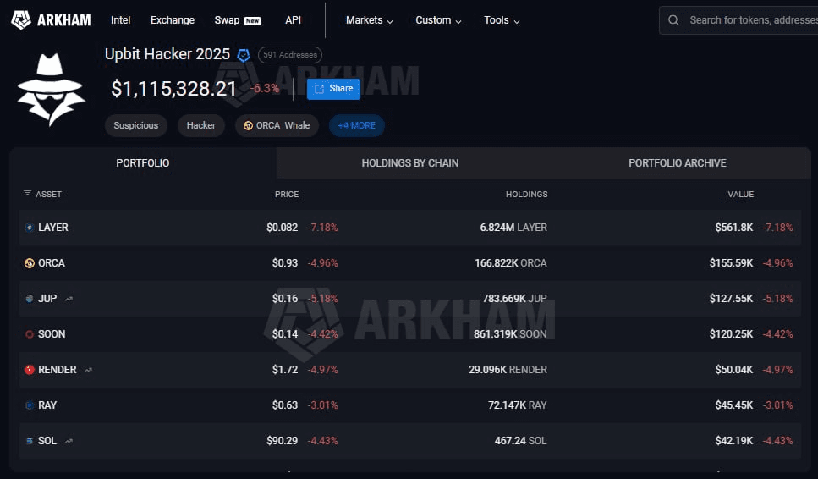Switch to Holdings By Chain tab
Image resolution: width=818 pixels, height=479 pixels.
[x=409, y=163]
